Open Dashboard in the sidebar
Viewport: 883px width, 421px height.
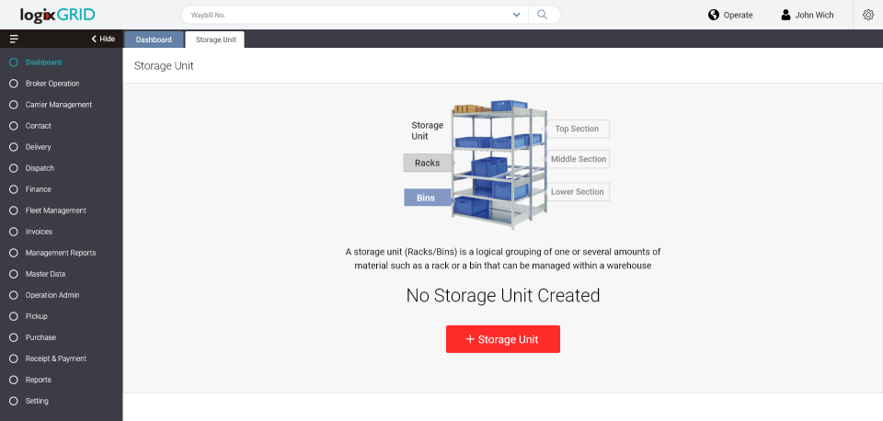(x=43, y=63)
